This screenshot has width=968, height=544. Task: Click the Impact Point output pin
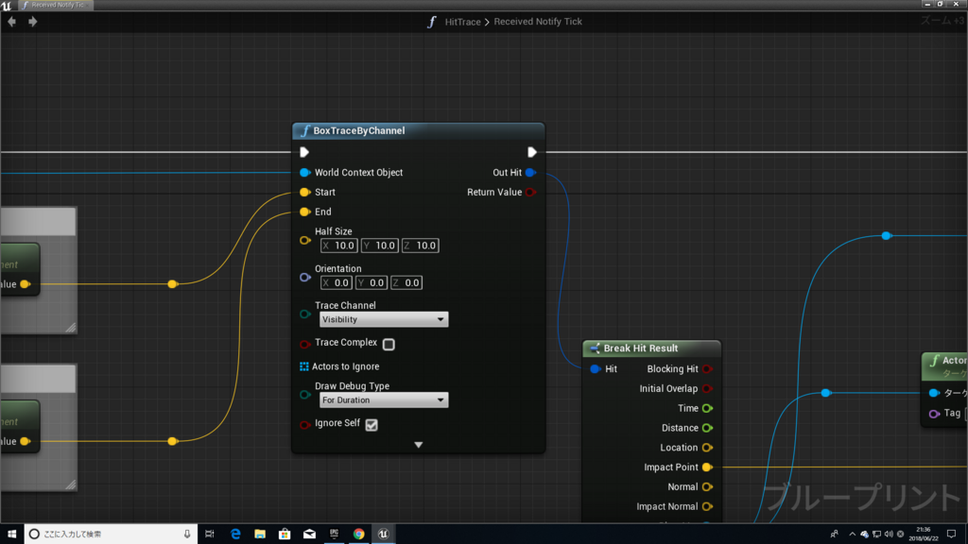coord(707,467)
